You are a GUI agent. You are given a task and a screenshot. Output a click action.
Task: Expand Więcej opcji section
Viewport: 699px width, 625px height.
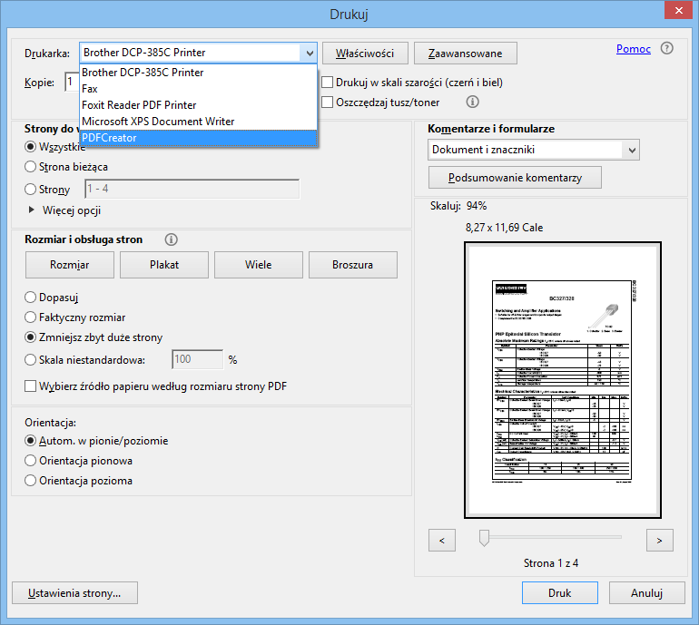point(34,210)
